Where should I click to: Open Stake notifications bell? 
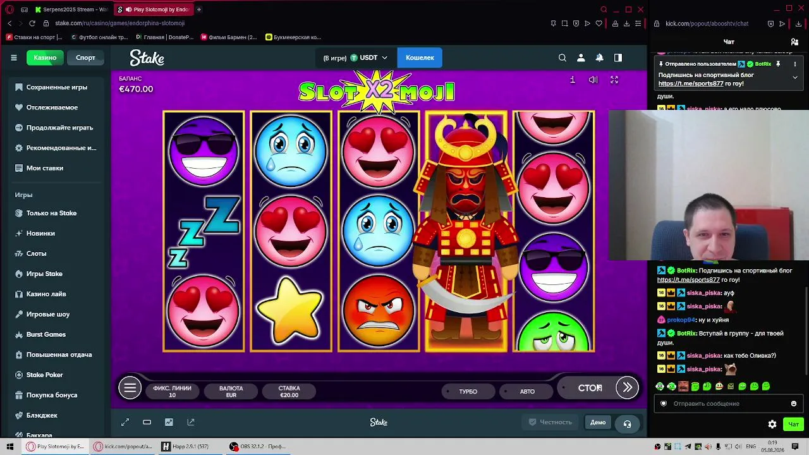599,58
